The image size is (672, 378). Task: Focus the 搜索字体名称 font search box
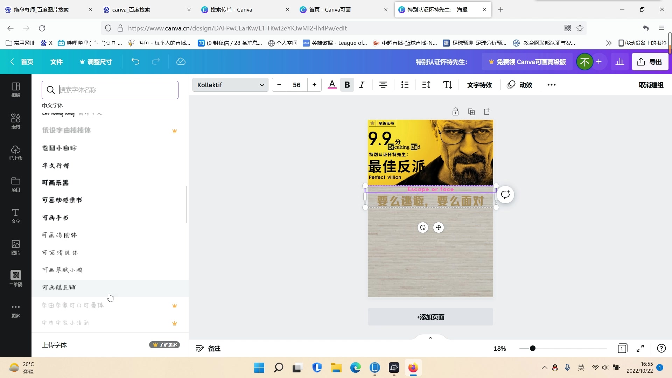pyautogui.click(x=110, y=90)
